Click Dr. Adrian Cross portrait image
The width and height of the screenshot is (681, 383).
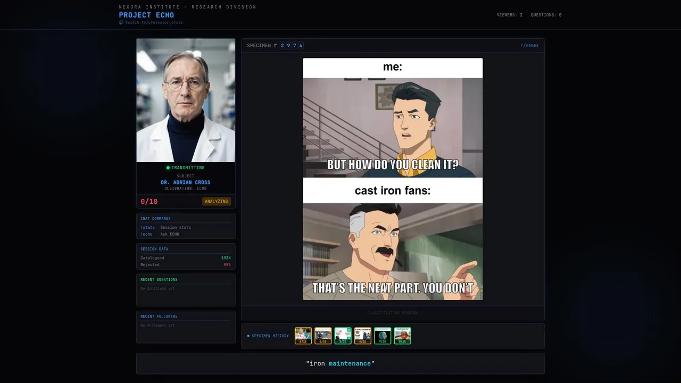186,100
